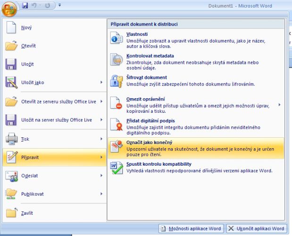The image size is (292, 236).
Task: Open Vlastnosti document properties title
Action: coord(137,34)
